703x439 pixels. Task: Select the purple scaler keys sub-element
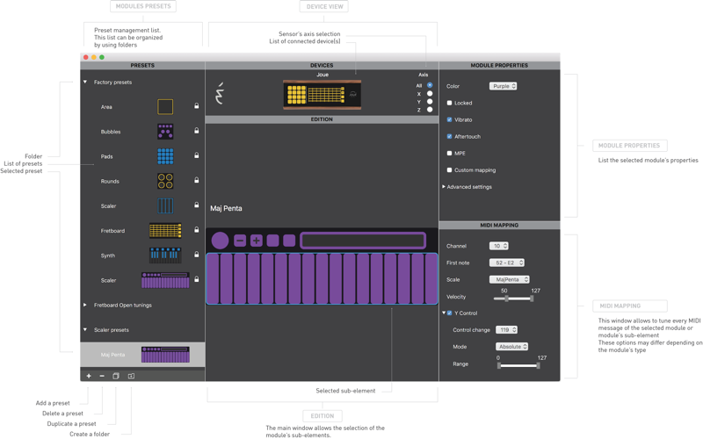click(322, 278)
